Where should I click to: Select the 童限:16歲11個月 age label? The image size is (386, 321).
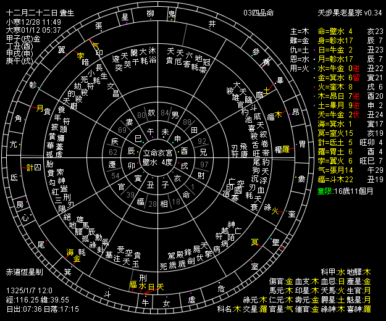tap(346, 192)
